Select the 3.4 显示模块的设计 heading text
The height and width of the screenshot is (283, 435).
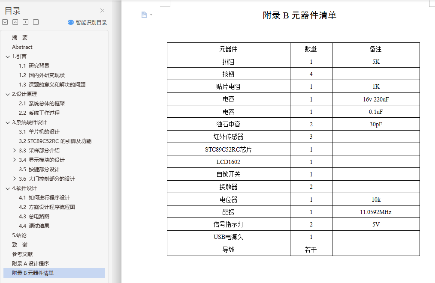pyautogui.click(x=42, y=160)
